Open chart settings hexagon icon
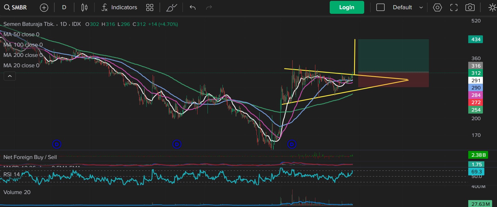Screen dimensions: 497x207 pyautogui.click(x=437, y=7)
